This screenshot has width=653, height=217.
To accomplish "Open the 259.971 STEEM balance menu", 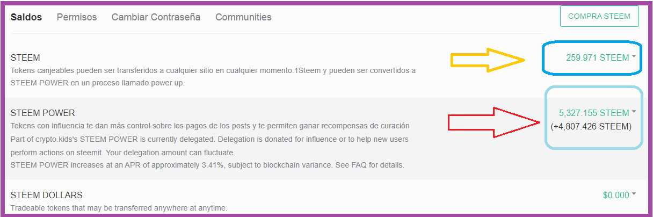I will 597,57.
